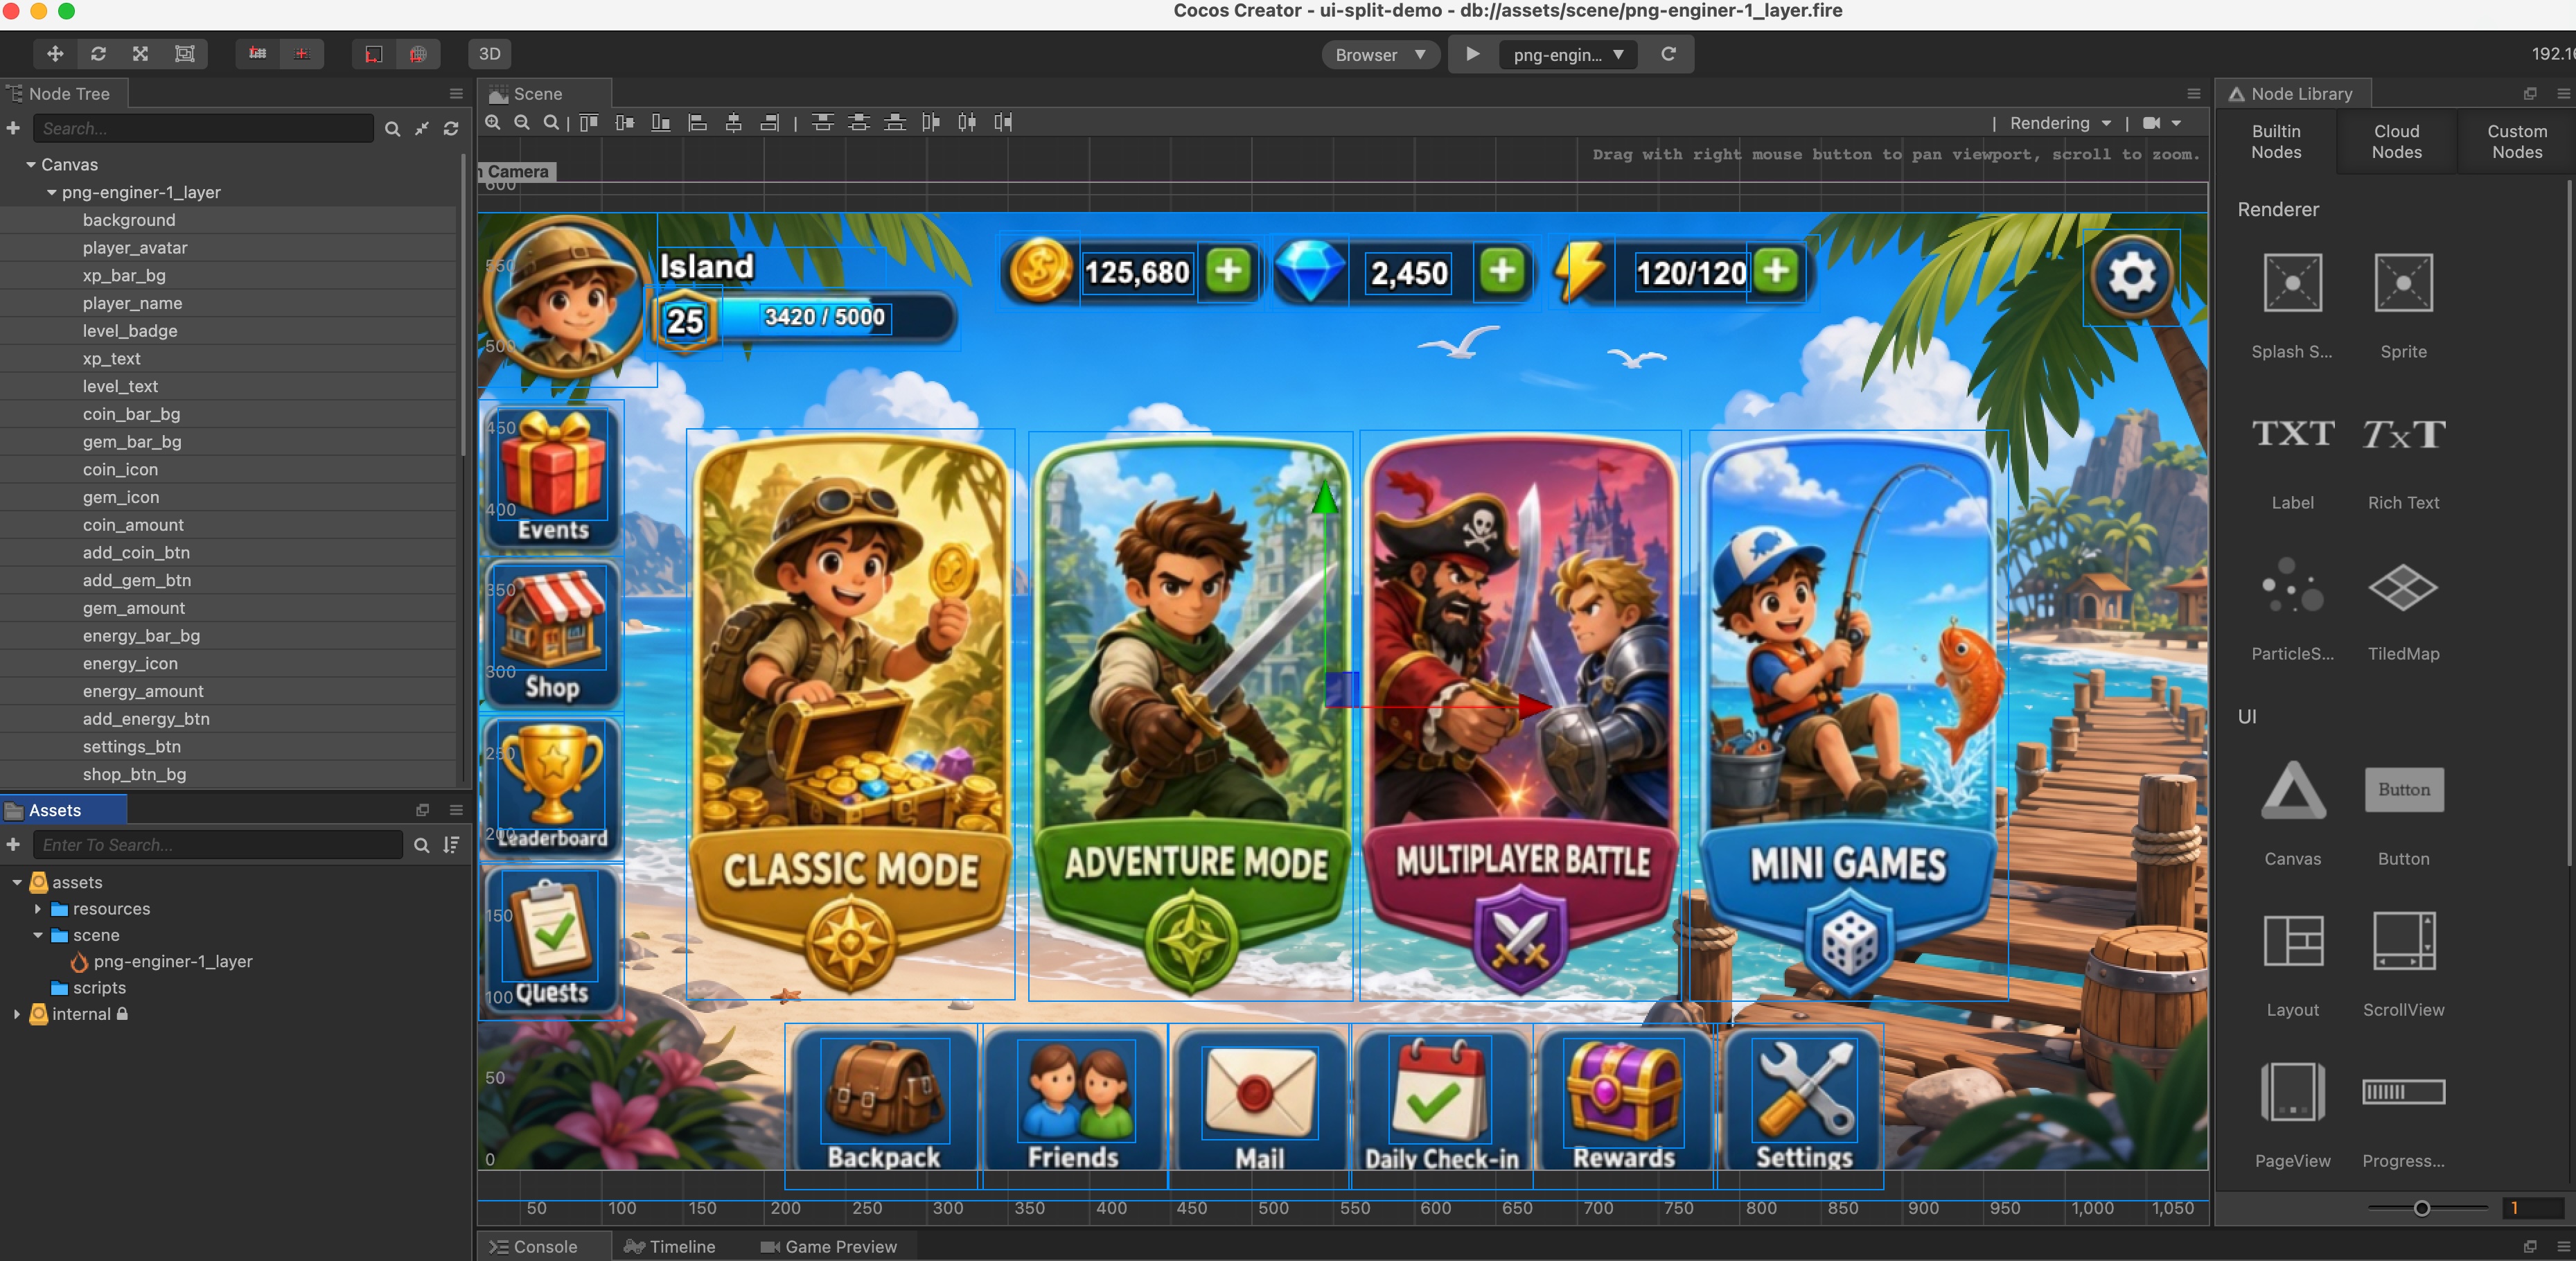
Task: Click the Node Library icon size slider
Action: click(2427, 1208)
